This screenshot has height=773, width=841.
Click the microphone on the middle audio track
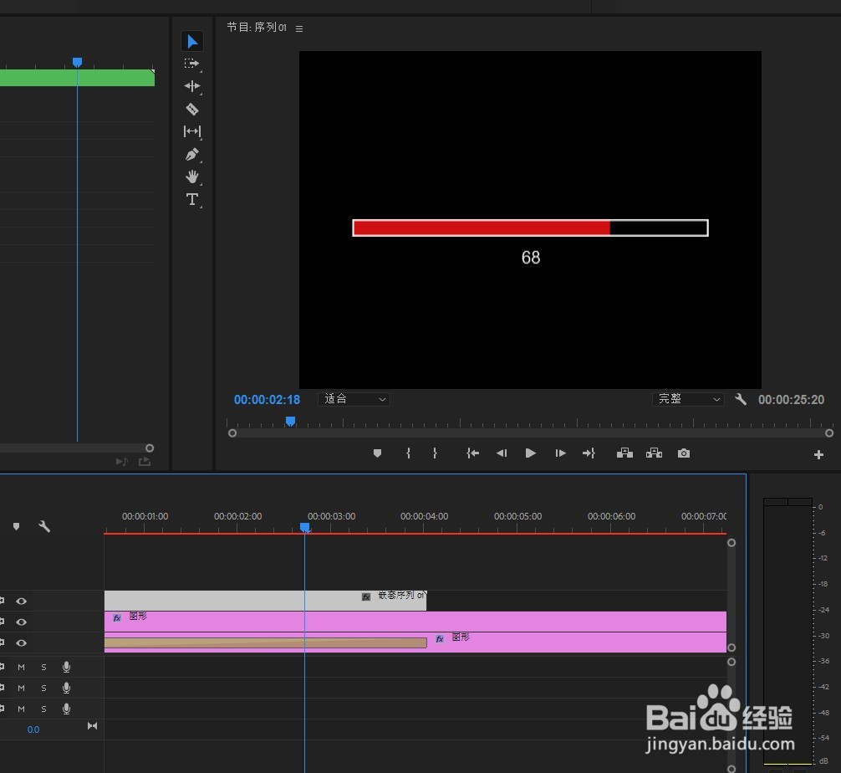point(67,689)
